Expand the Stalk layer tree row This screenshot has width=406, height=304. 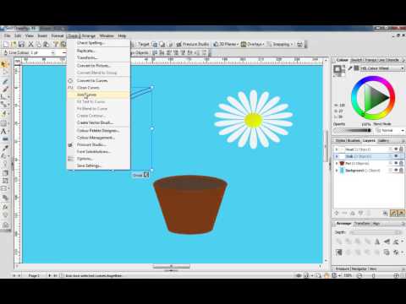pyautogui.click(x=337, y=156)
